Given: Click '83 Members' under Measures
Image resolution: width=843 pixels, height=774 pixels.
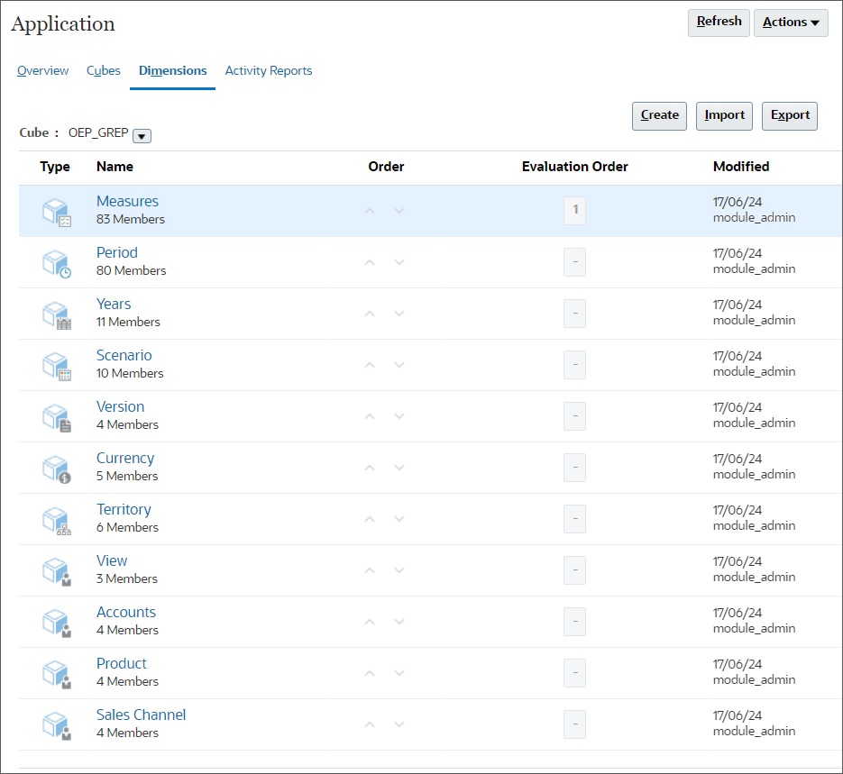Looking at the screenshot, I should (131, 220).
